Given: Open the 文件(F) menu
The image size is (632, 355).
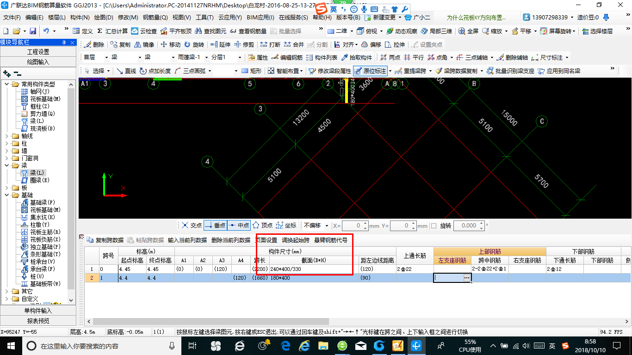Looking at the screenshot, I should tap(12, 18).
